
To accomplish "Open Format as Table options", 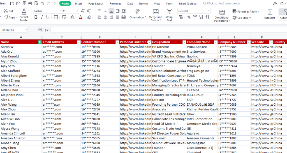I will (x=246, y=11).
